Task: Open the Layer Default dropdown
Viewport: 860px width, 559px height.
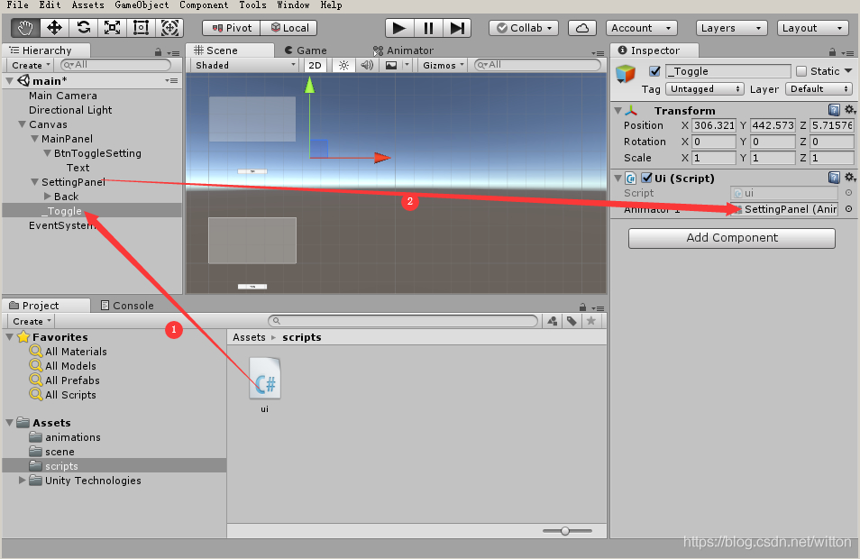Action: tap(819, 89)
